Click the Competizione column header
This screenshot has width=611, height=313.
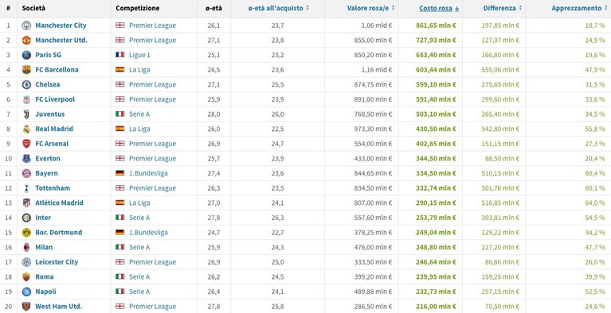coord(138,8)
